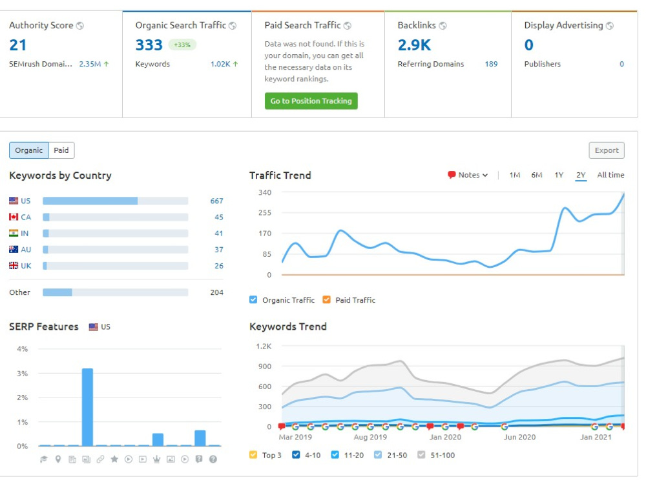
Task: Click the globe icon beside Authority Score
Action: (x=80, y=26)
